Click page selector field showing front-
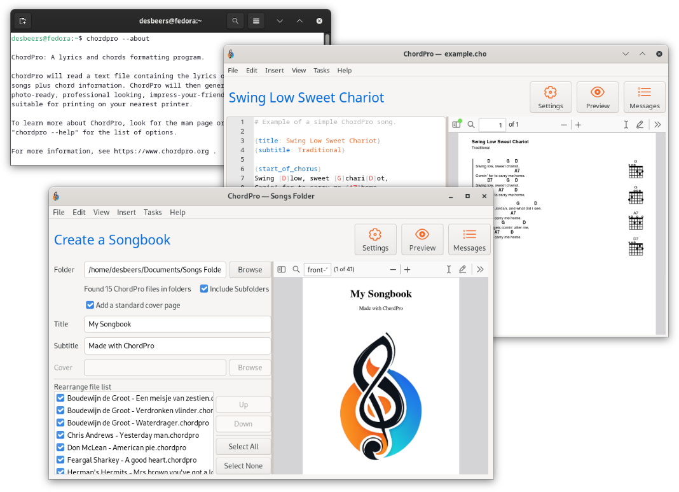Image resolution: width=679 pixels, height=492 pixels. pyautogui.click(x=317, y=270)
